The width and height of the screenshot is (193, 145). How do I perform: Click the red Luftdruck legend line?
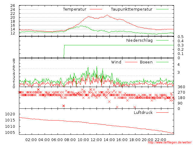click(x=162, y=112)
